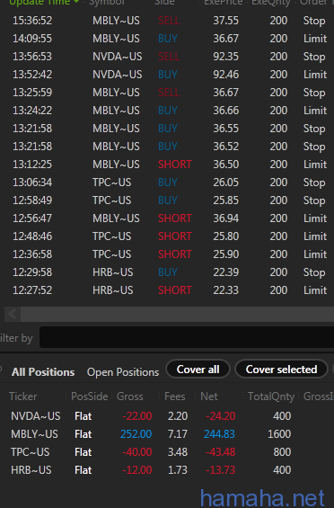
Task: Select the HRB~US position row
Action: tap(167, 469)
